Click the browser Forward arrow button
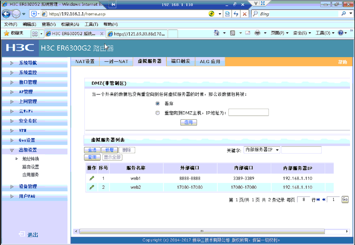This screenshot has height=245, width=355. click(x=16, y=14)
